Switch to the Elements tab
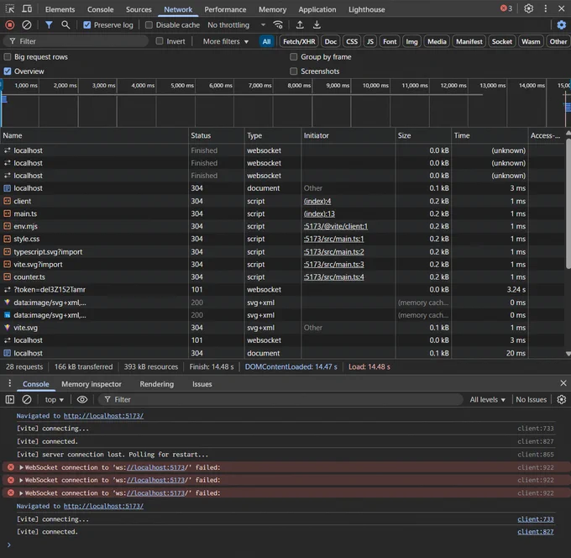 coord(60,9)
